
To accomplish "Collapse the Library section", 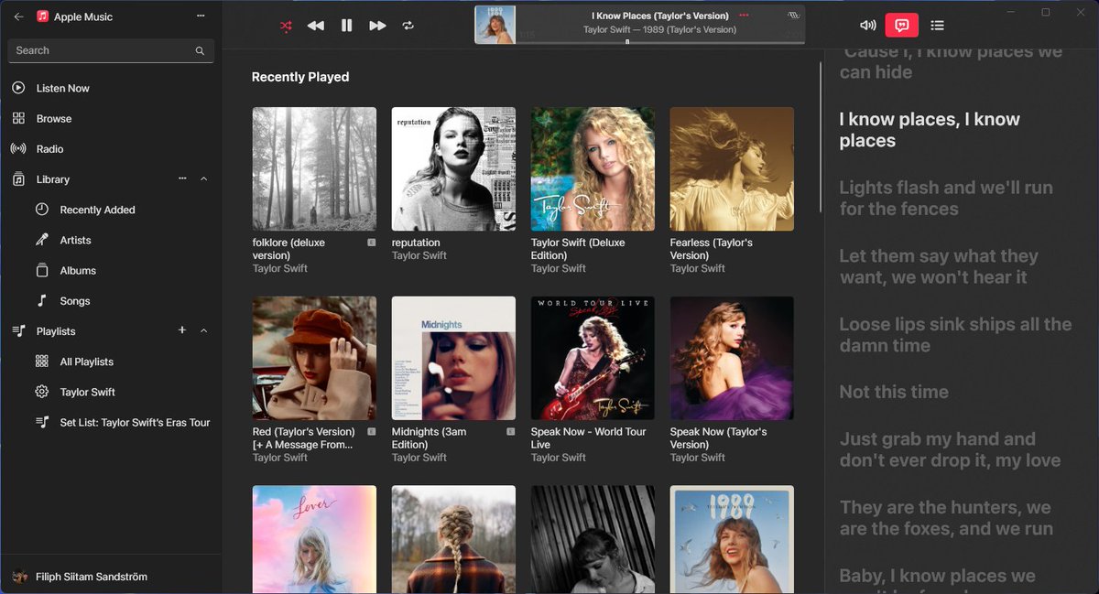I will point(203,178).
